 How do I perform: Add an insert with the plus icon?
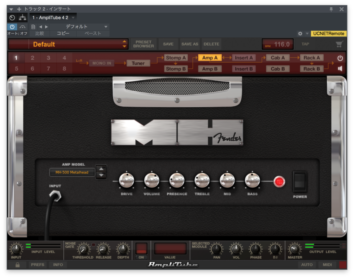pyautogui.click(x=19, y=9)
